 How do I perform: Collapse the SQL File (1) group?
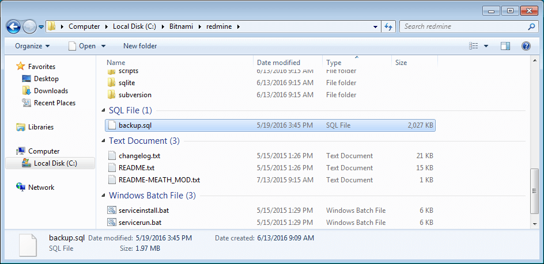coord(103,110)
